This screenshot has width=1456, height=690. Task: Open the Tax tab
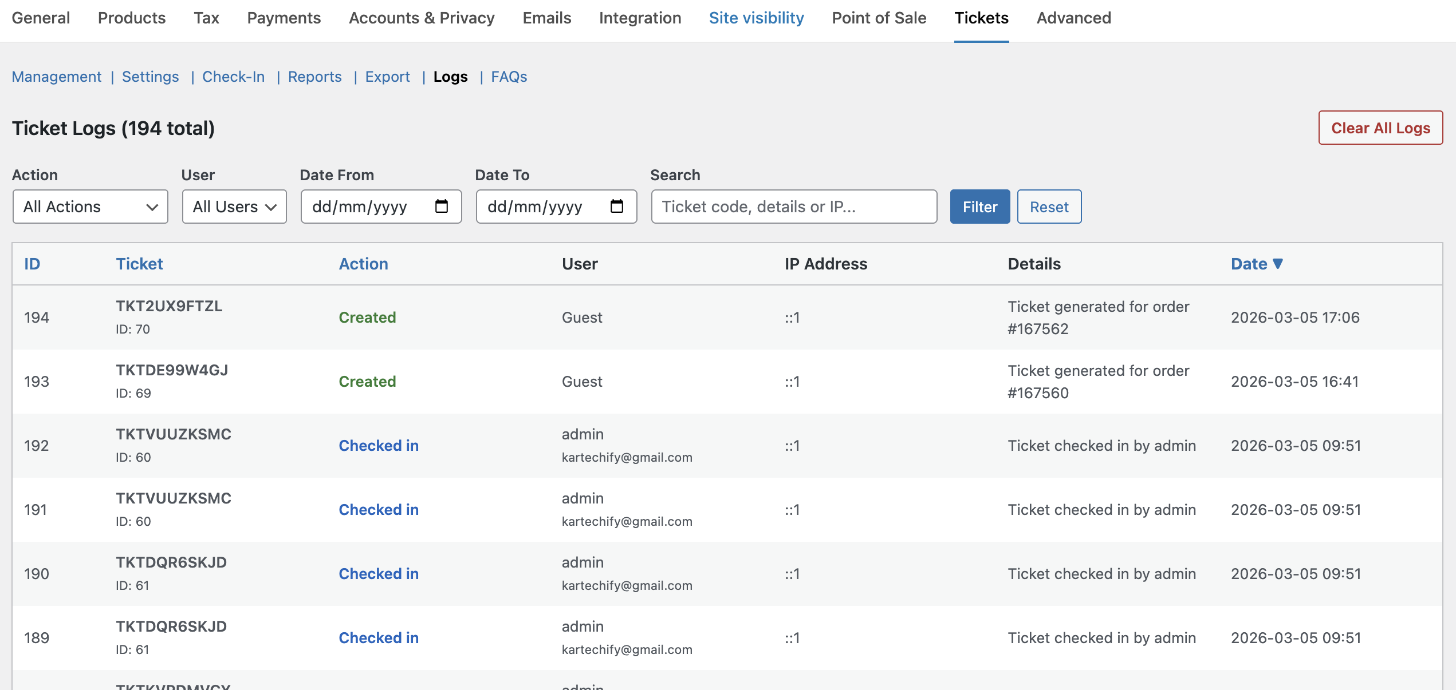[x=207, y=18]
